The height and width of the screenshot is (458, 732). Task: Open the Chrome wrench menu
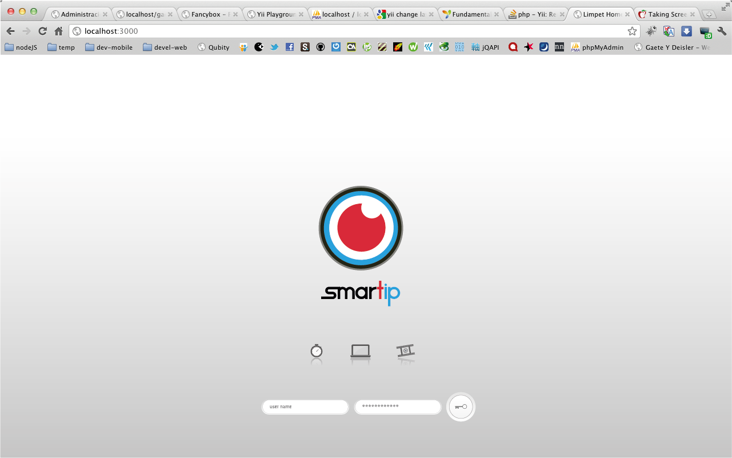tap(722, 31)
